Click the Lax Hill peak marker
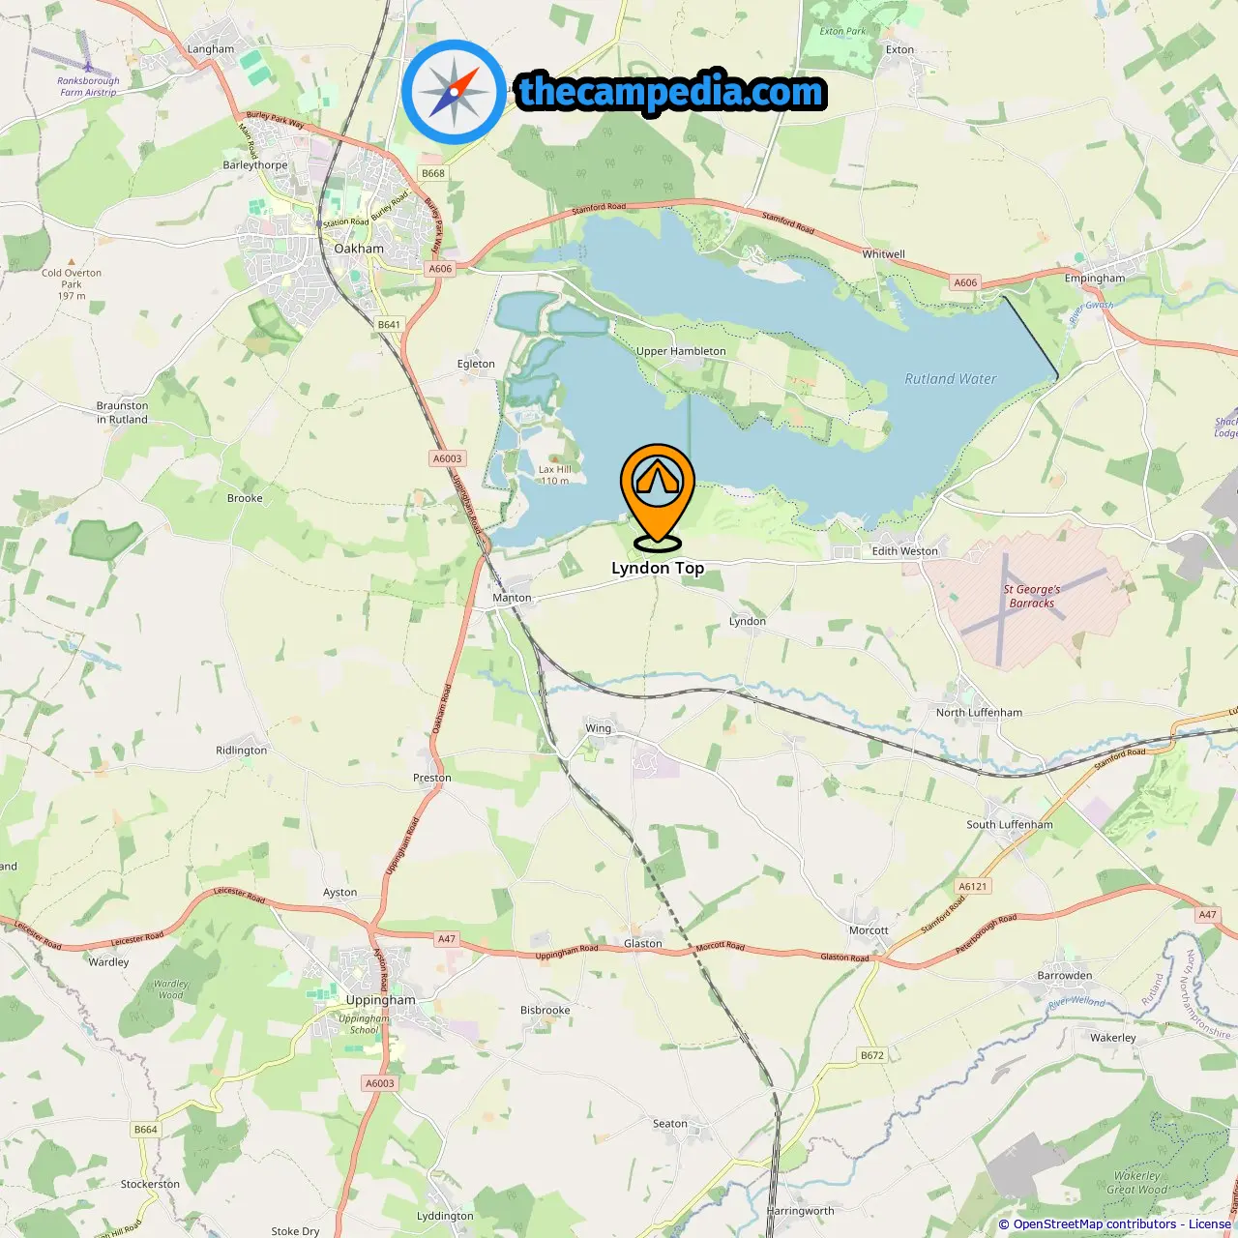The width and height of the screenshot is (1238, 1238). point(554,459)
